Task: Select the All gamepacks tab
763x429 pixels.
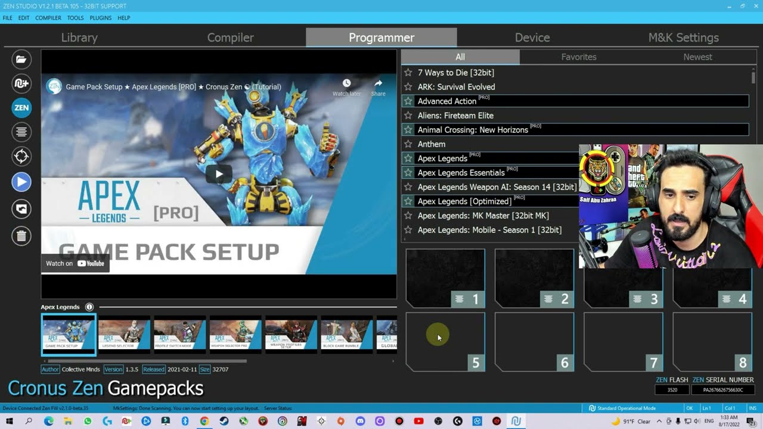Action: (x=460, y=57)
